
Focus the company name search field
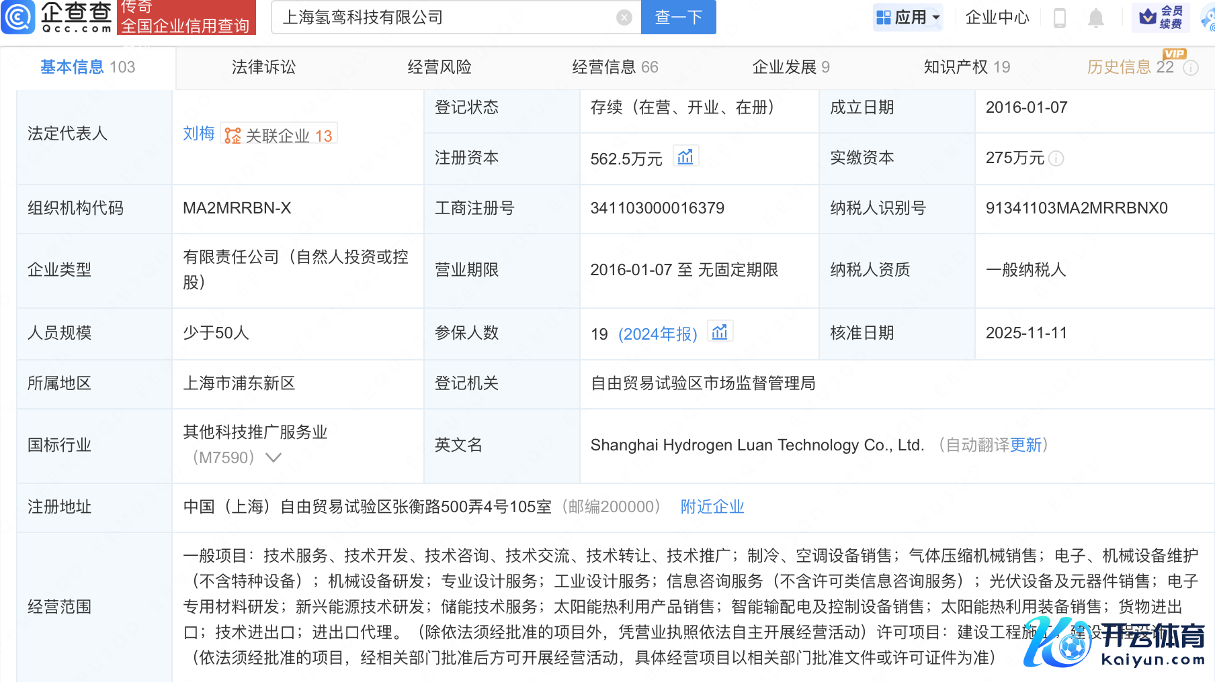444,17
